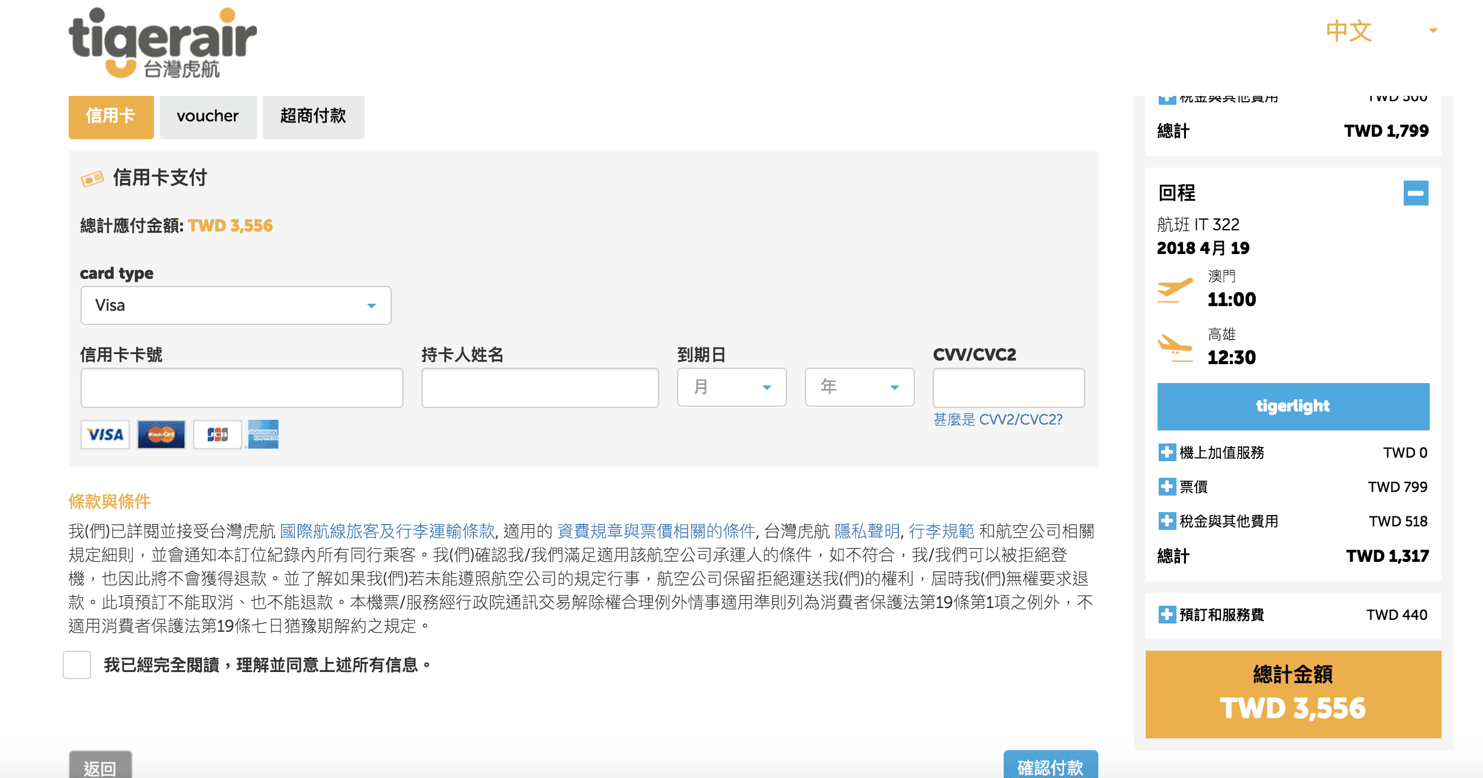Focus the 信用卡卡號 input field
The height and width of the screenshot is (778, 1483).
click(241, 388)
